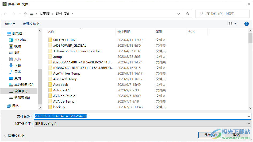Viewport: 253px width, 142px height.
Task: Click backup folder icon
Action: [50, 107]
